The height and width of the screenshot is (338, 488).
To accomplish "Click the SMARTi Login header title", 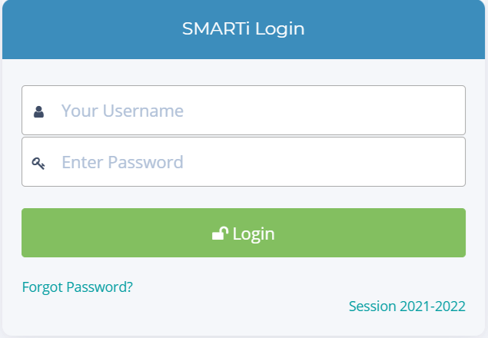I will tap(244, 29).
